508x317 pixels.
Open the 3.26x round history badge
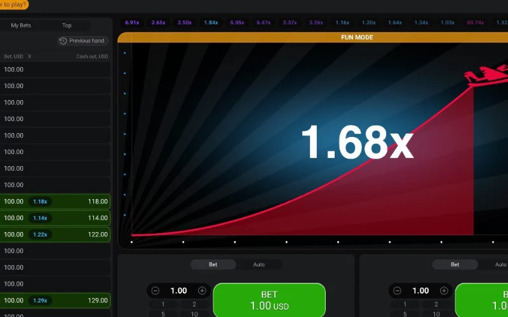(x=316, y=23)
